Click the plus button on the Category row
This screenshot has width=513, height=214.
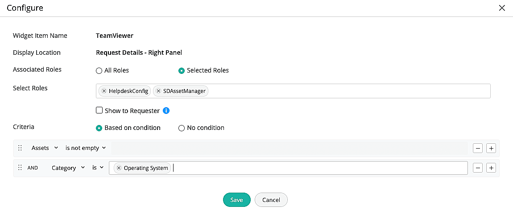[x=491, y=168]
